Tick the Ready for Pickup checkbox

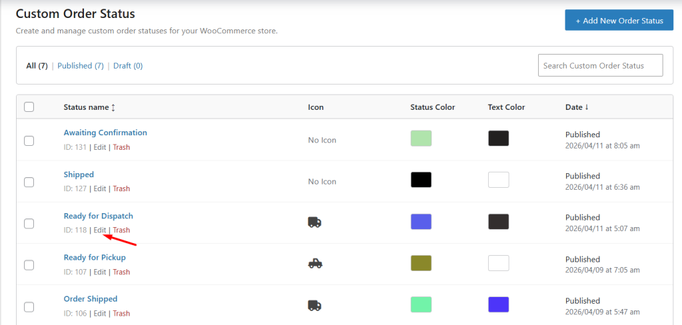(x=29, y=265)
